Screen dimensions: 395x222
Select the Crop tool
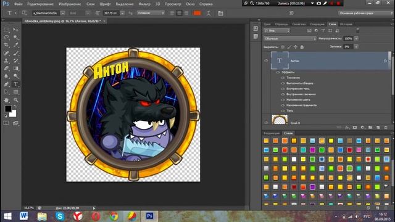[6, 45]
